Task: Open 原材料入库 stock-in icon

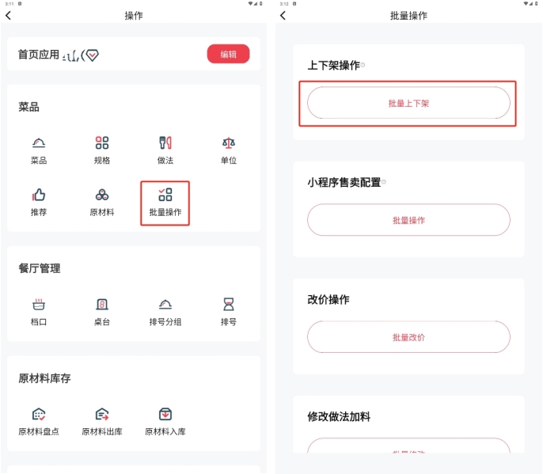Action: coord(165,415)
